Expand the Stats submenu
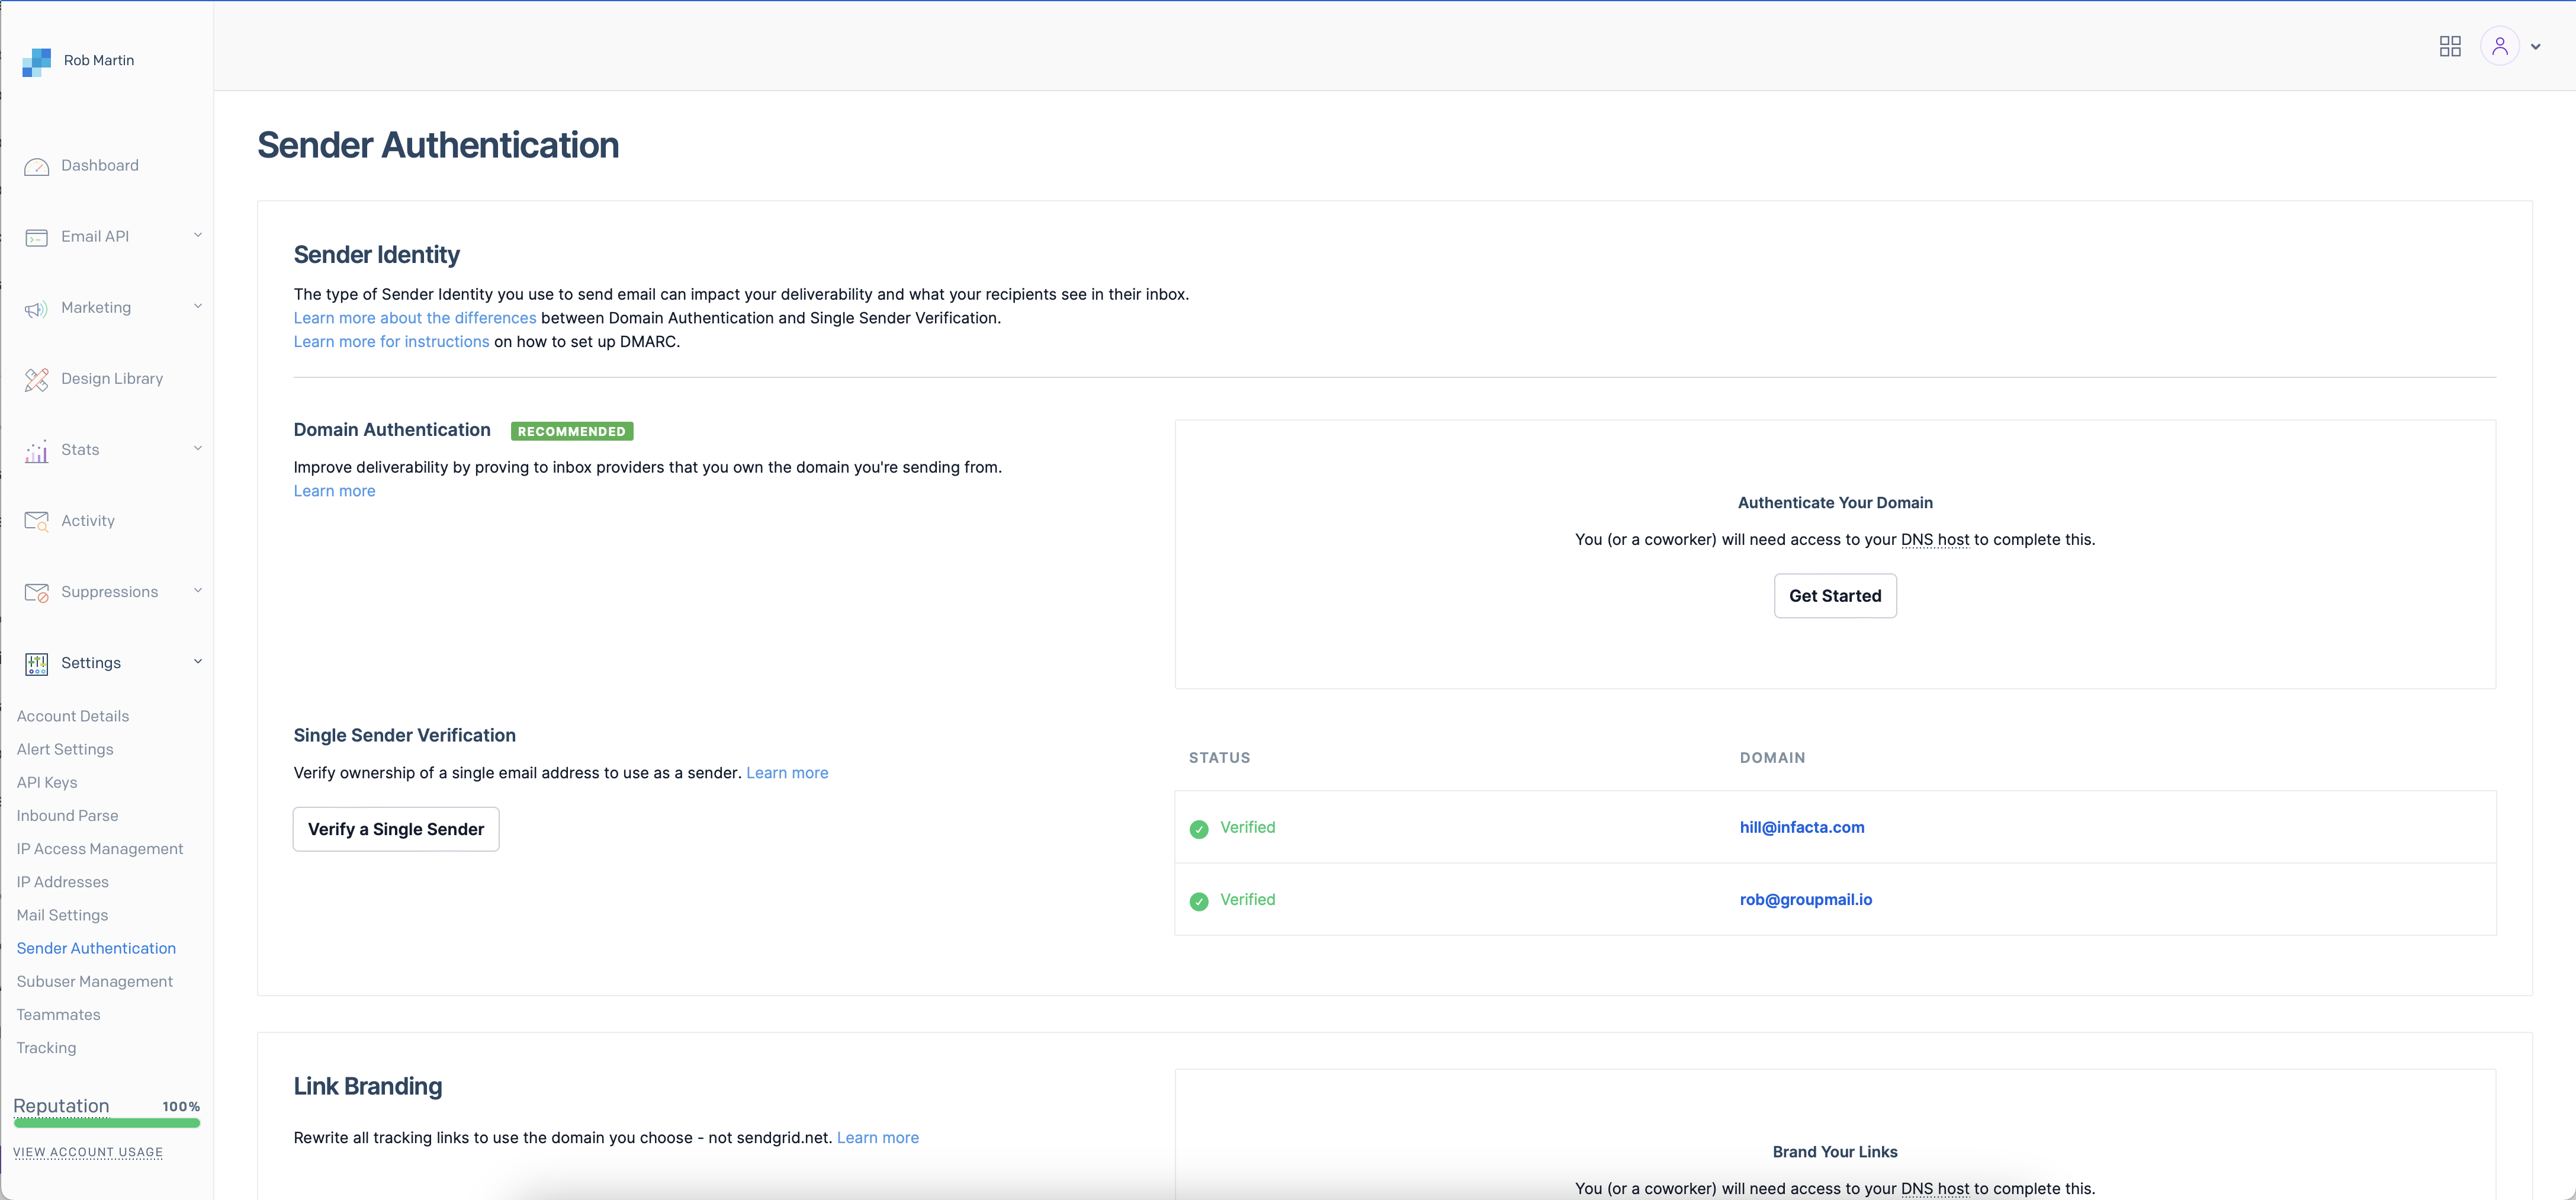Image resolution: width=2576 pixels, height=1200 pixels. (107, 450)
